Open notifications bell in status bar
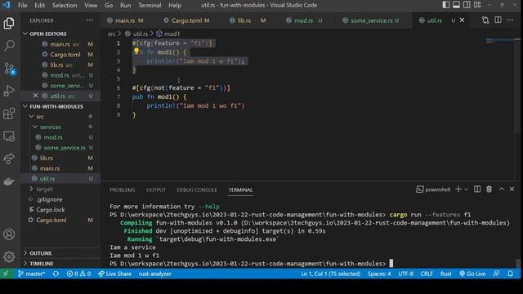 coord(510,274)
